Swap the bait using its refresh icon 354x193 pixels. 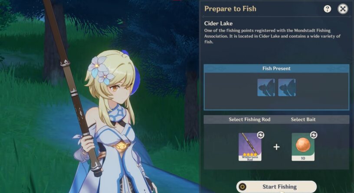(314, 135)
